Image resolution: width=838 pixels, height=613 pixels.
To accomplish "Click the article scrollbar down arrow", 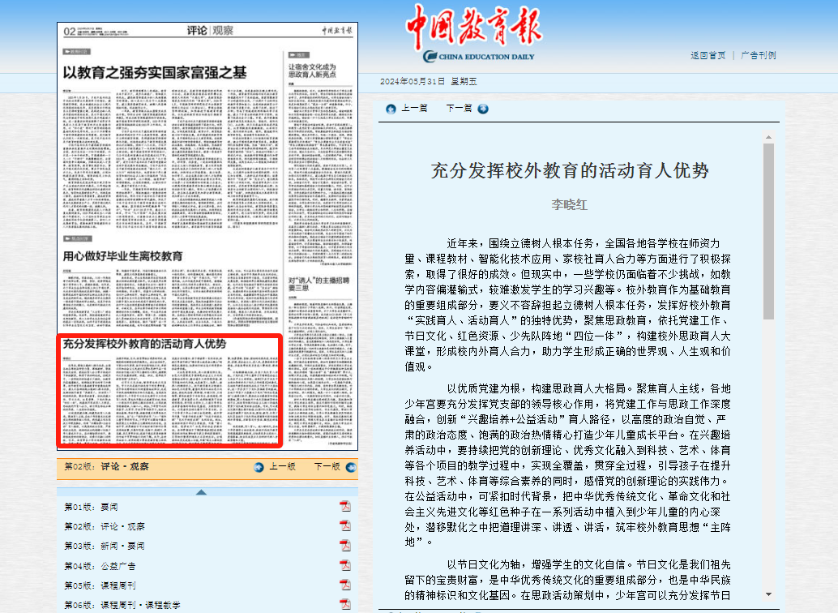I will tap(768, 595).
